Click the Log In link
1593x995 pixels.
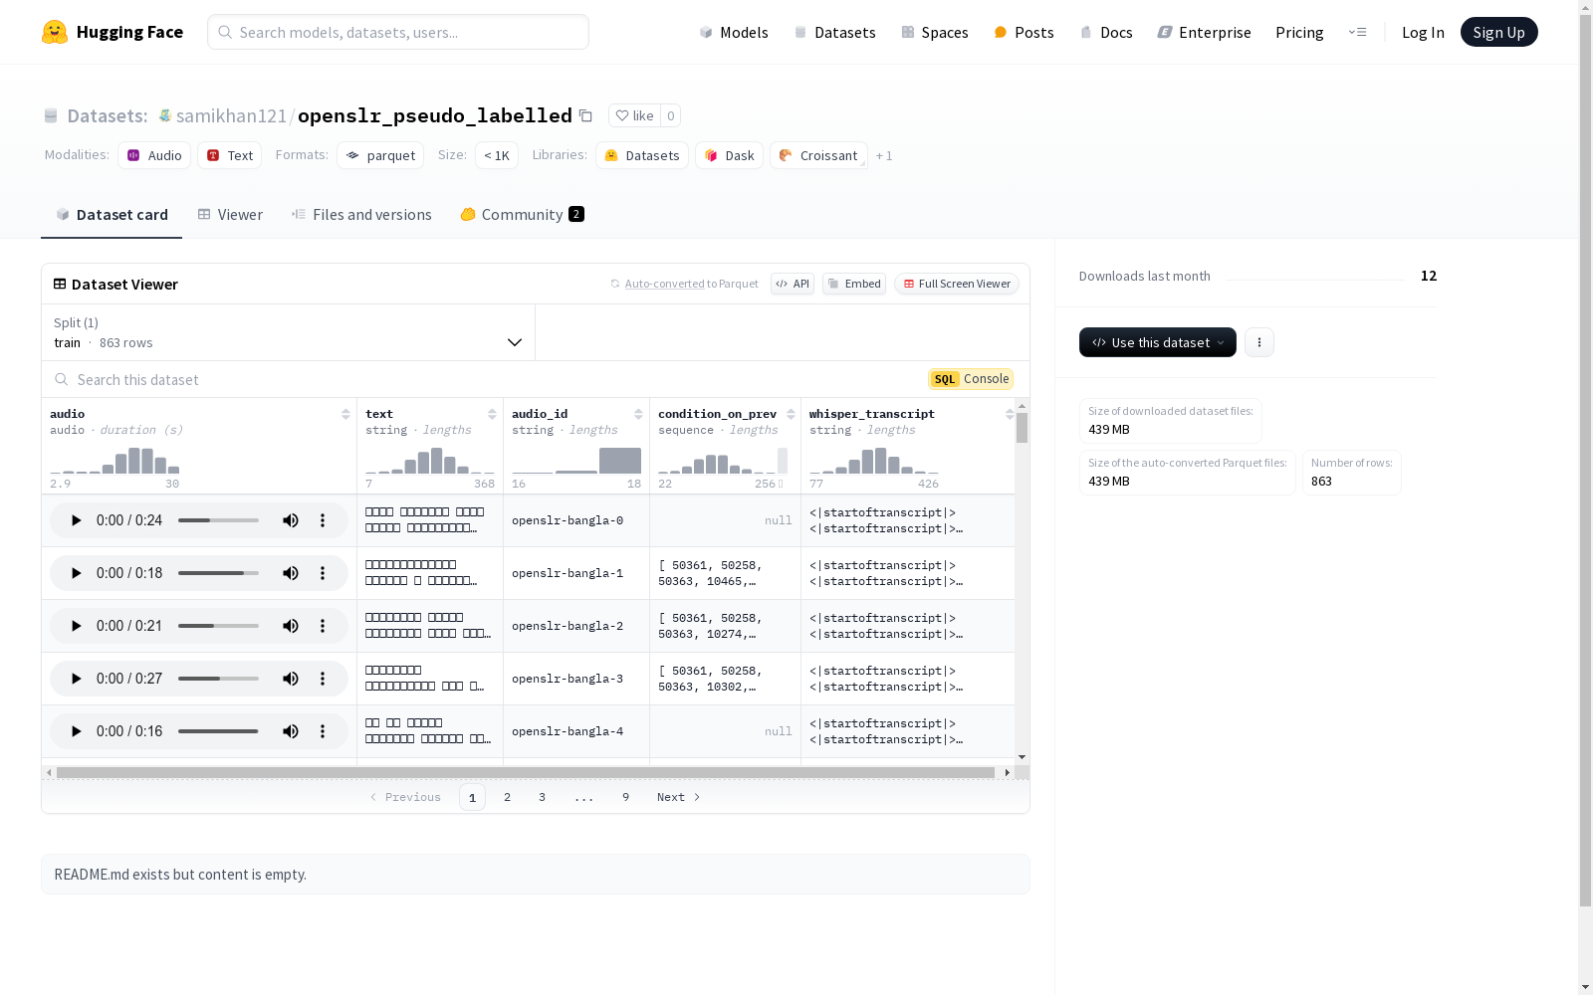tap(1423, 32)
